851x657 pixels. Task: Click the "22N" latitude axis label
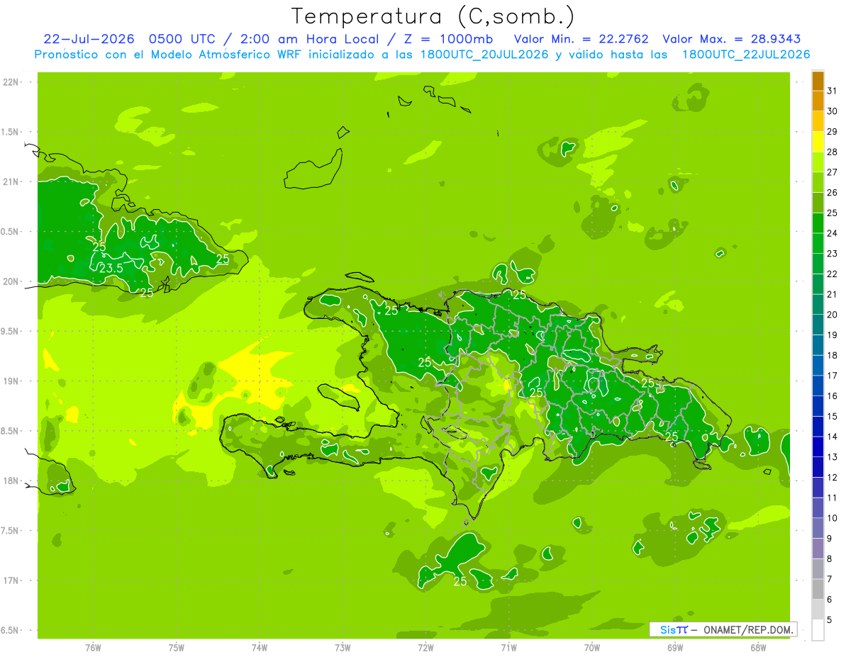pyautogui.click(x=12, y=82)
